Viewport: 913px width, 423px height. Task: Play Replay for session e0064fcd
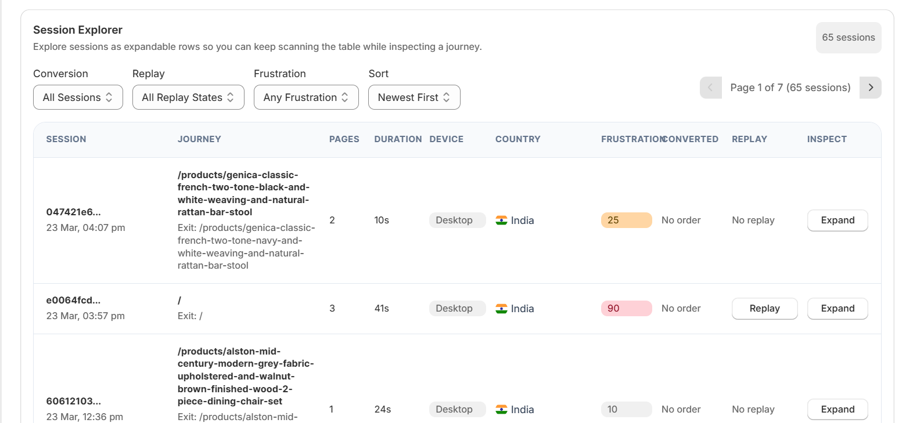[x=764, y=309]
